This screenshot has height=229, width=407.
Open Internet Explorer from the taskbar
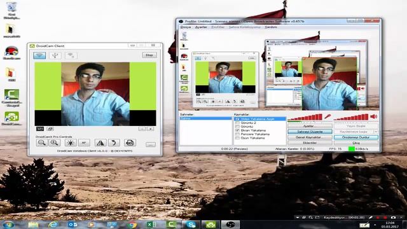coord(53,225)
